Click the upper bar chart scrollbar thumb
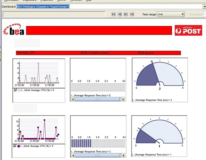The image size is (206, 160). pos(97,99)
